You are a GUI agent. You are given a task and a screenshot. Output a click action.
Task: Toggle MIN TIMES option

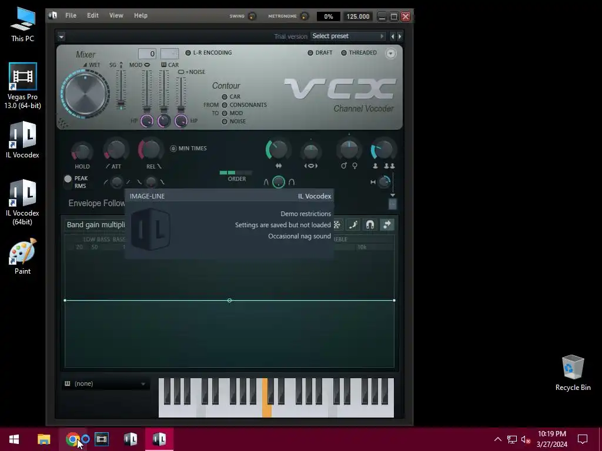point(189,149)
